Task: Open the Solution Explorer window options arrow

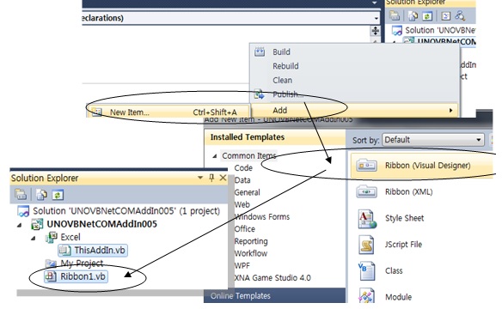Action: 200,178
